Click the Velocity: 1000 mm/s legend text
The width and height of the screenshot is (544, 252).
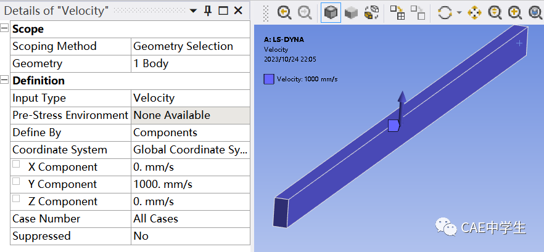point(307,79)
